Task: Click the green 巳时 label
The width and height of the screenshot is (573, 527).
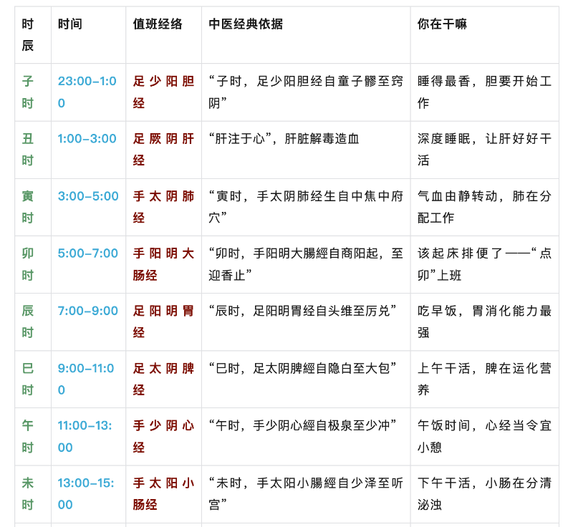Action: point(28,379)
